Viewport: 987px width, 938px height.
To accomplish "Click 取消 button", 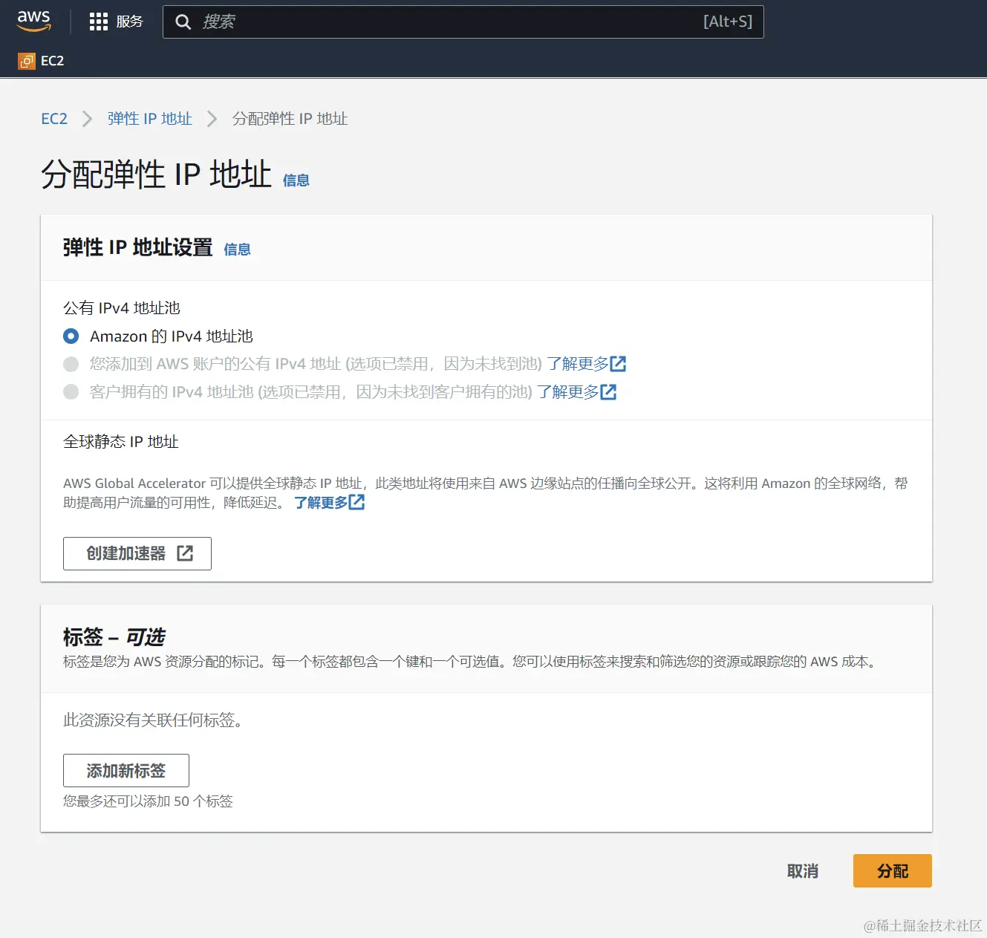I will [x=803, y=871].
